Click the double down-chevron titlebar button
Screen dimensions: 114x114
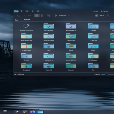coord(27,11)
